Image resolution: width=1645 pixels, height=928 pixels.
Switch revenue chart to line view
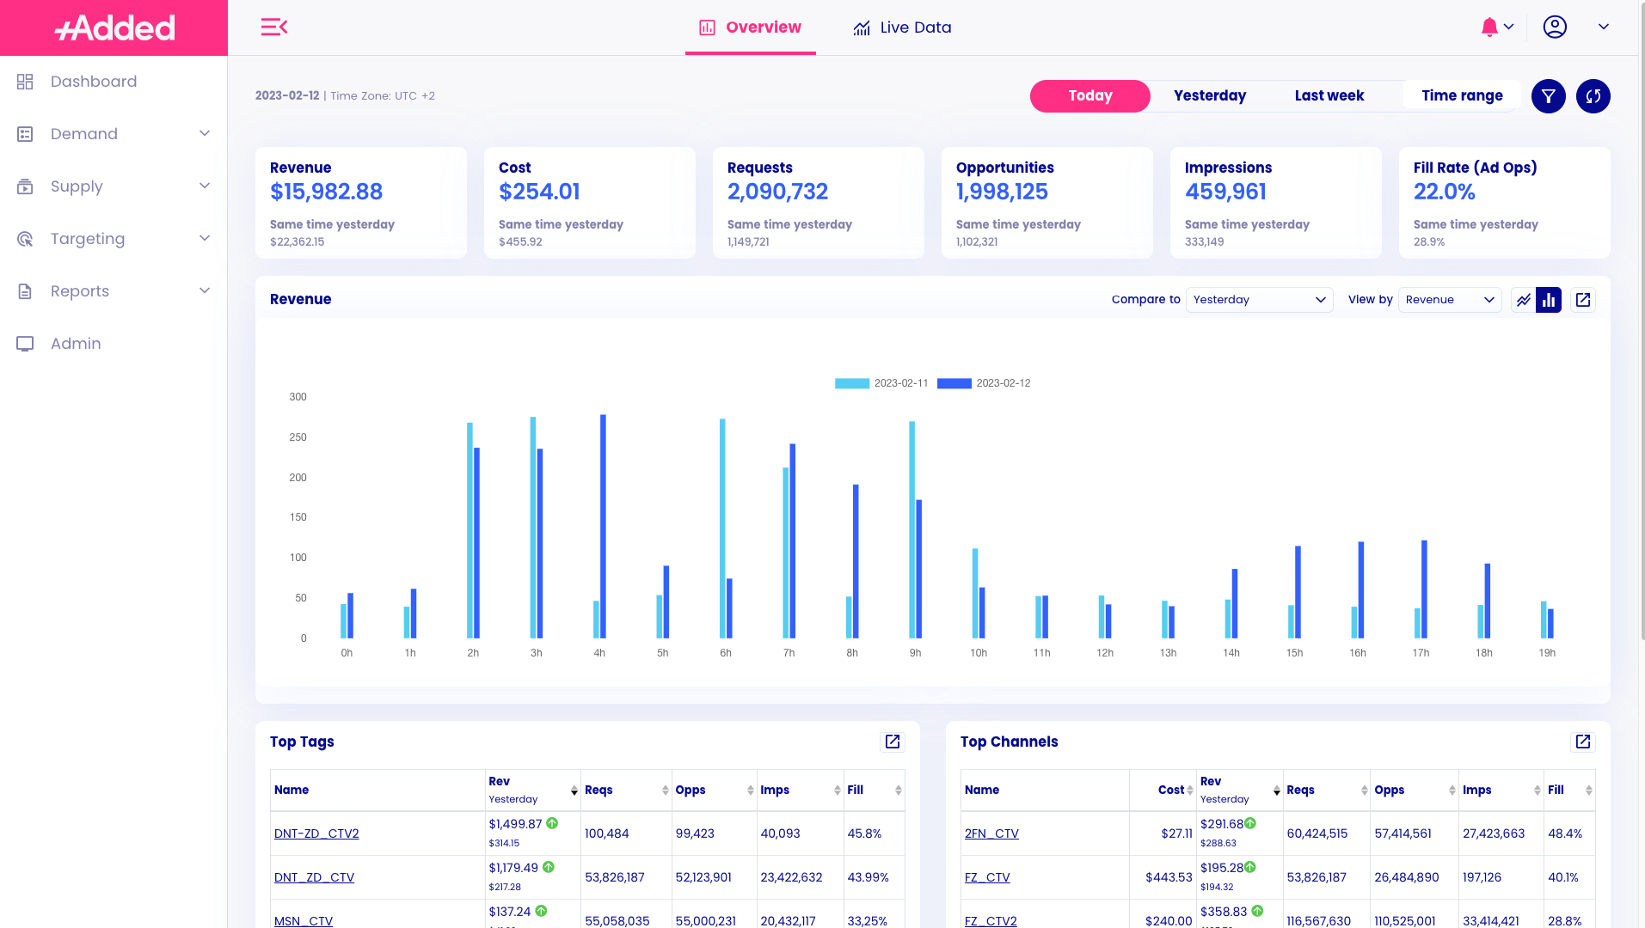1524,300
